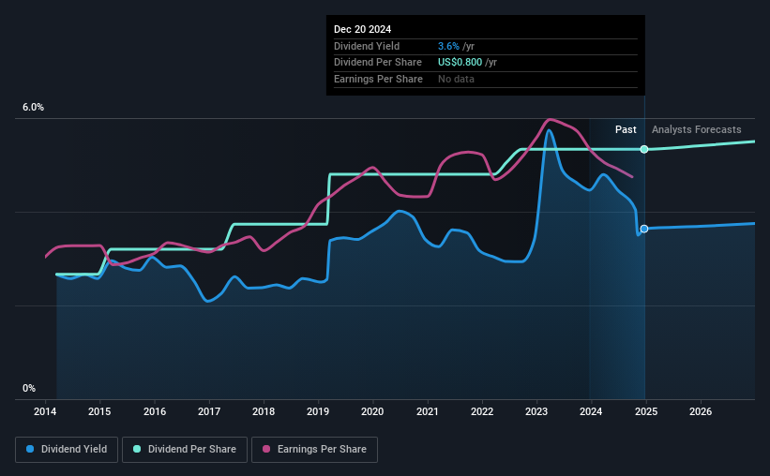The width and height of the screenshot is (770, 476).
Task: Toggle the Earnings Per Share legend button
Action: pos(314,450)
